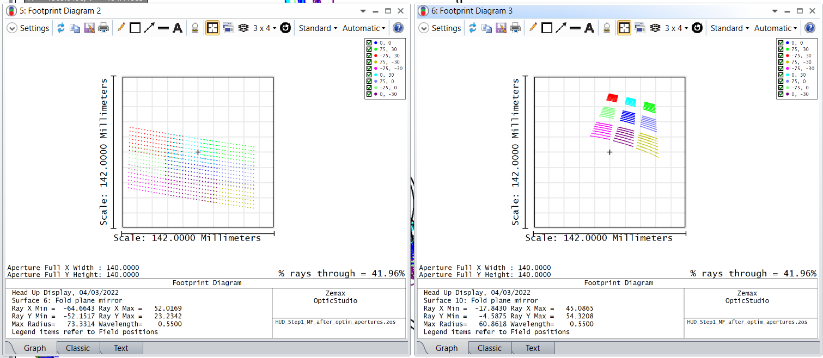
Task: Select the line drawing tool in Footprint Diagram 2
Action: pos(163,28)
